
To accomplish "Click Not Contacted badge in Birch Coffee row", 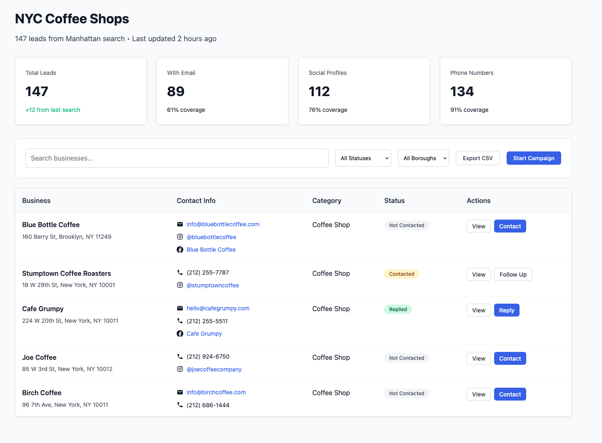I will 407,393.
